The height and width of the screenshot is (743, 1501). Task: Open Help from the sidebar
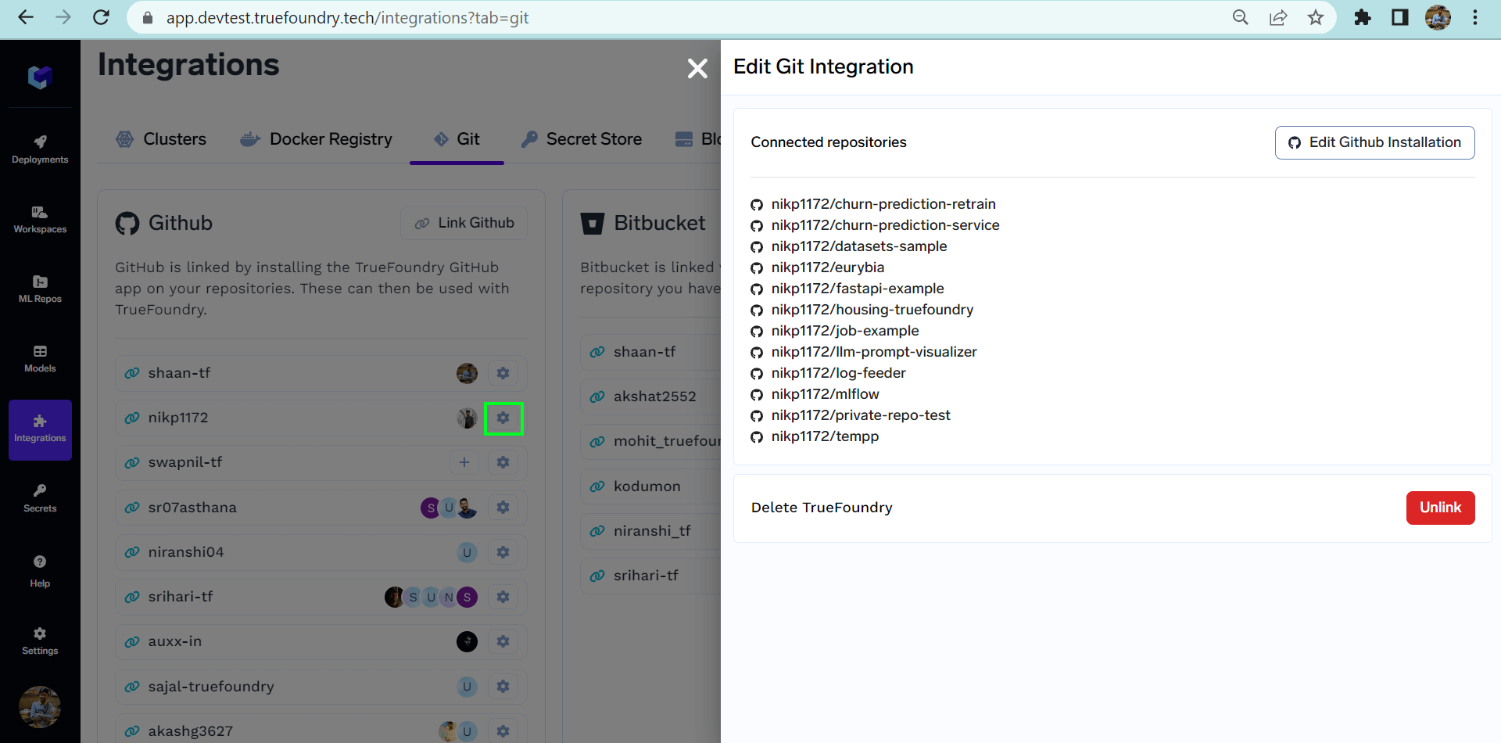click(x=40, y=572)
